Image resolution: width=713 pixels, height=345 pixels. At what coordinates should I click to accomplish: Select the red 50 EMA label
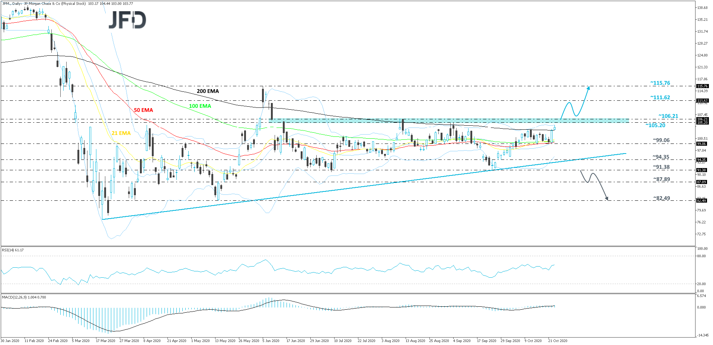tap(143, 110)
